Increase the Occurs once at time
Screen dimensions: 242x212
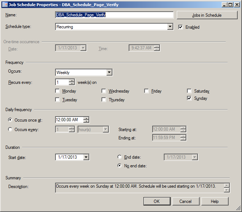(86, 118)
